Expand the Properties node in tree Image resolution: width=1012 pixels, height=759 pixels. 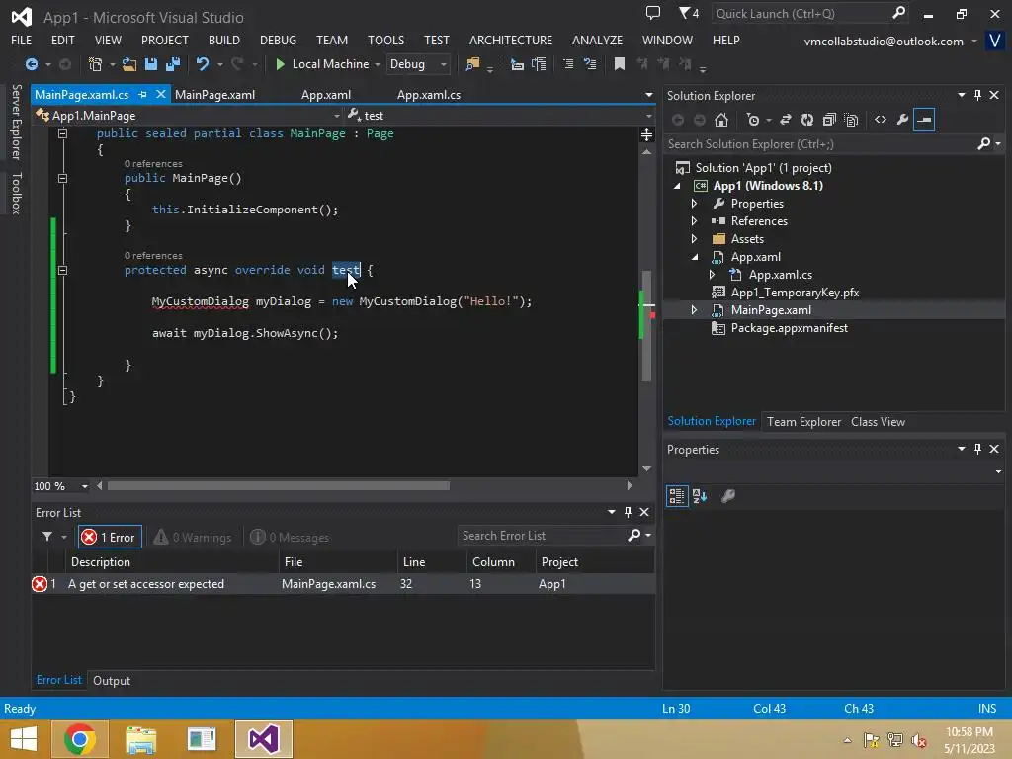695,204
